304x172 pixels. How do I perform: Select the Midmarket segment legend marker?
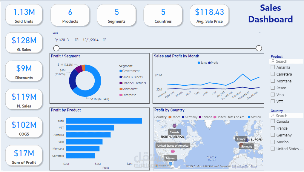(121, 89)
